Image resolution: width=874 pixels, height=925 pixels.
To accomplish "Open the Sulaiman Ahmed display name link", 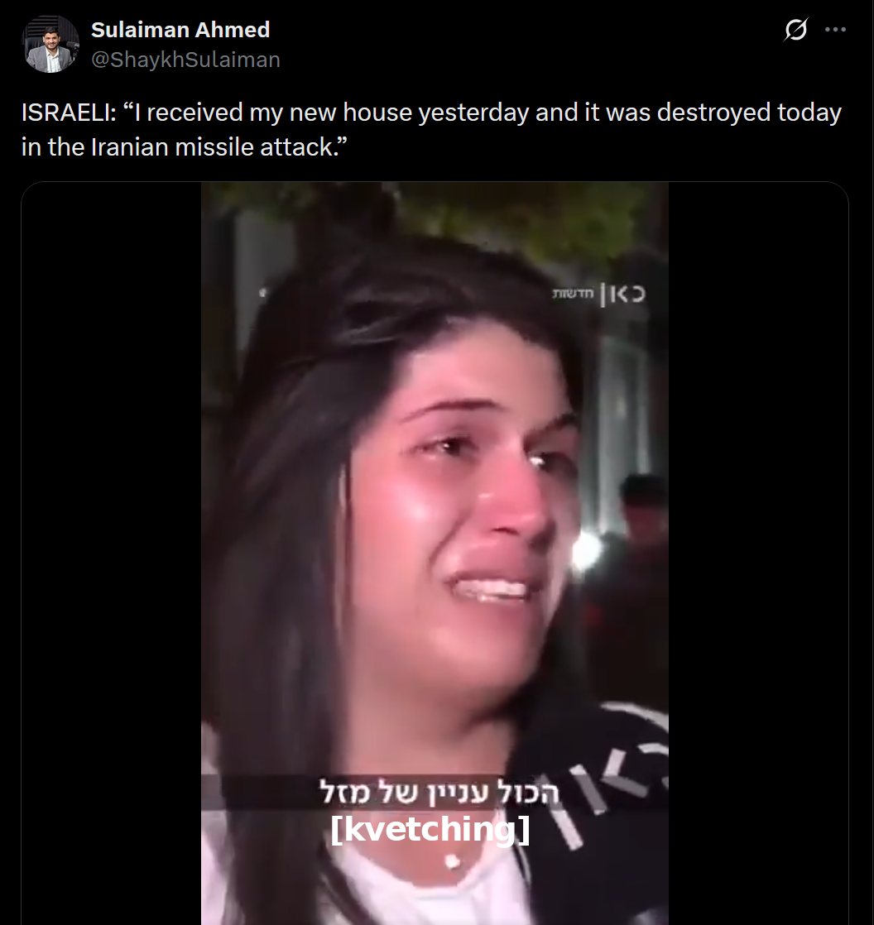I will click(x=180, y=30).
